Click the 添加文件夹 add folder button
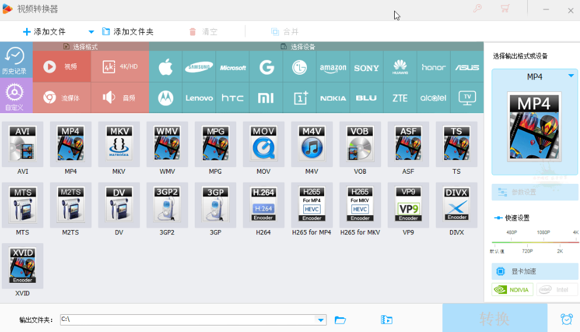The height and width of the screenshot is (332, 580). (x=128, y=31)
